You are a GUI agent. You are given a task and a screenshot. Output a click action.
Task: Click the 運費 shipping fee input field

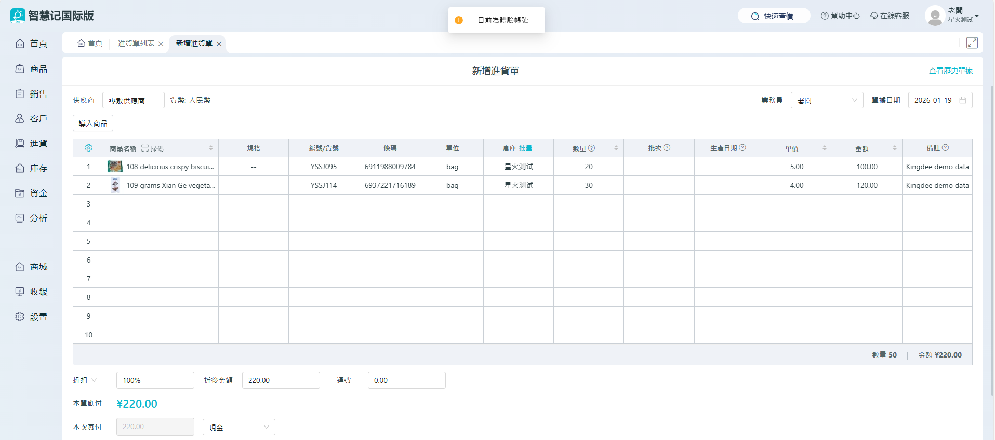(406, 380)
